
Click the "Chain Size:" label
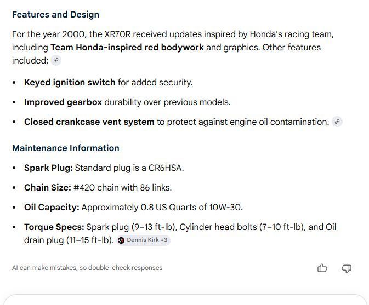point(48,188)
